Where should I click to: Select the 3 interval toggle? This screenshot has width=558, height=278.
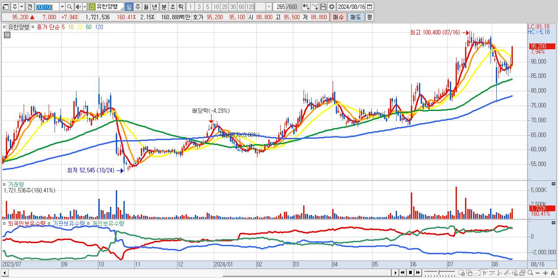(199, 7)
